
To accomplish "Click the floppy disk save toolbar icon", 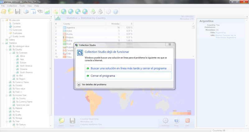I will coord(18,11).
